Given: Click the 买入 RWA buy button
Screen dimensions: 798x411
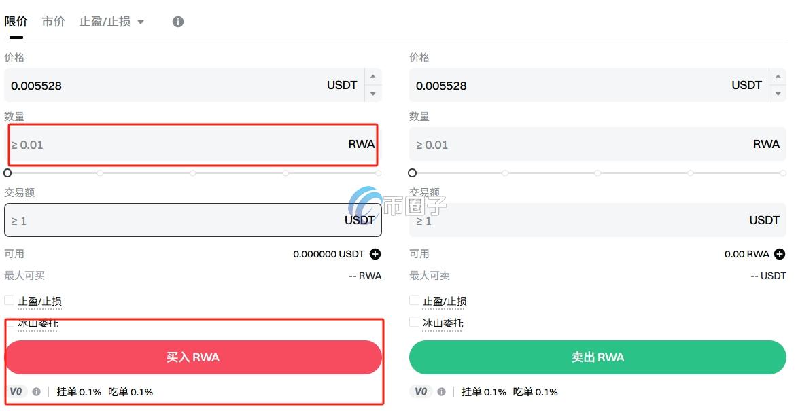Looking at the screenshot, I should coord(194,357).
